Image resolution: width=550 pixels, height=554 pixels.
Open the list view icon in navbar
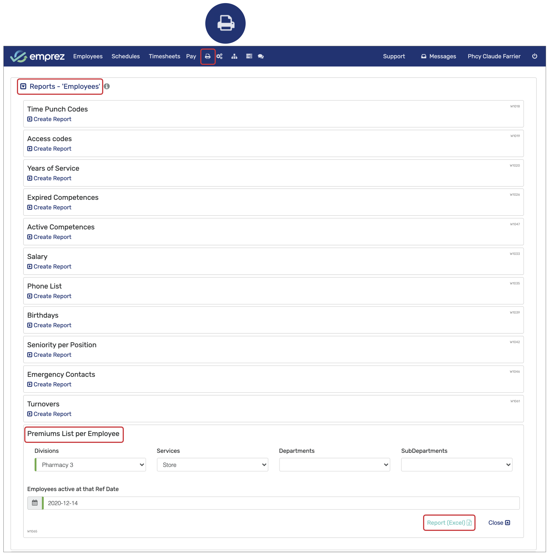pyautogui.click(x=249, y=56)
